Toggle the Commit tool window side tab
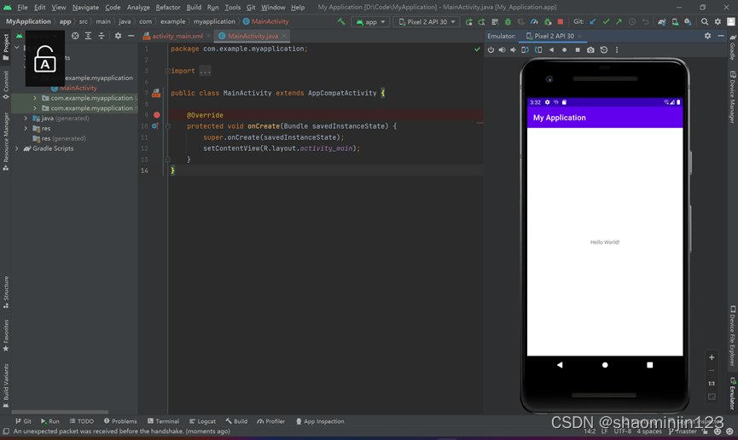Viewport: 738px width, 440px height. (6, 85)
